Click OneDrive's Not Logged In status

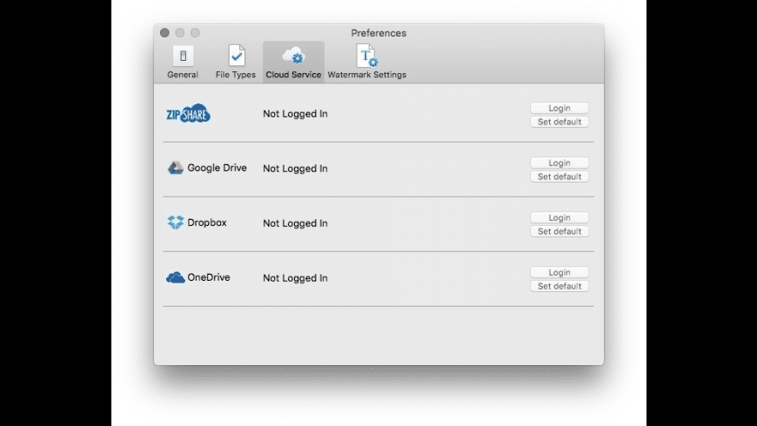[296, 278]
